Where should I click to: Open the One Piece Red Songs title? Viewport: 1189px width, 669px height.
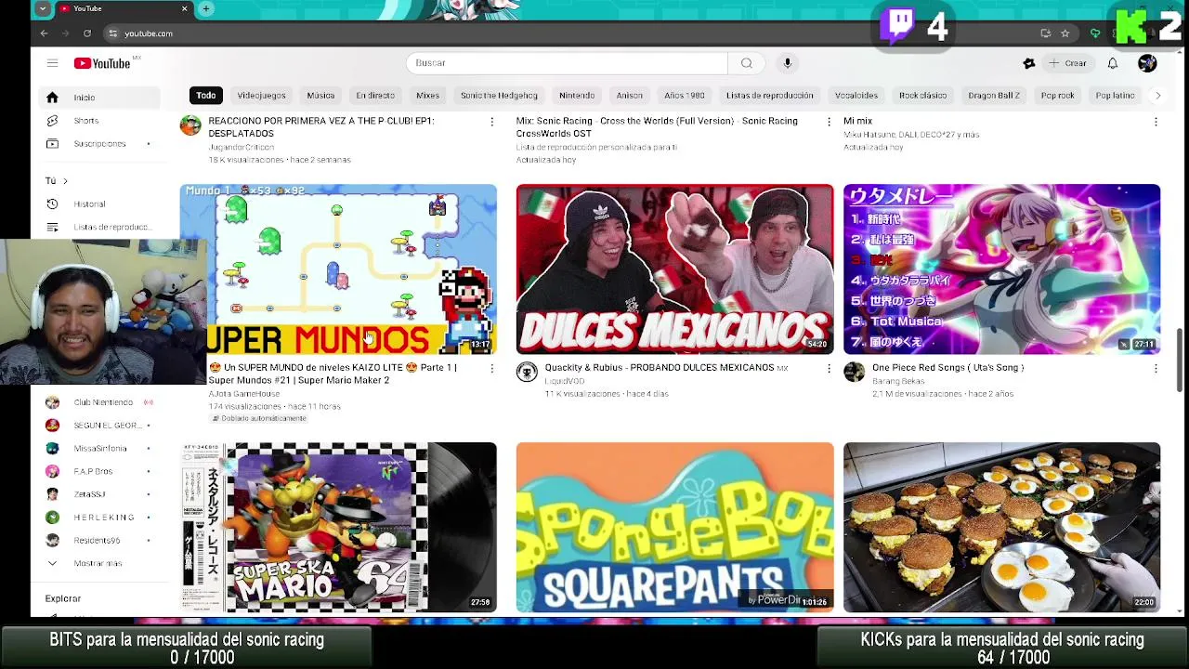pos(947,368)
